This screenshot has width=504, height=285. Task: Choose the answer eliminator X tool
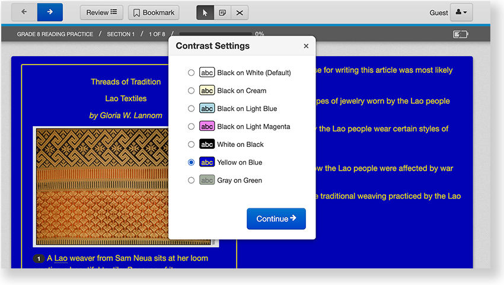pos(240,12)
